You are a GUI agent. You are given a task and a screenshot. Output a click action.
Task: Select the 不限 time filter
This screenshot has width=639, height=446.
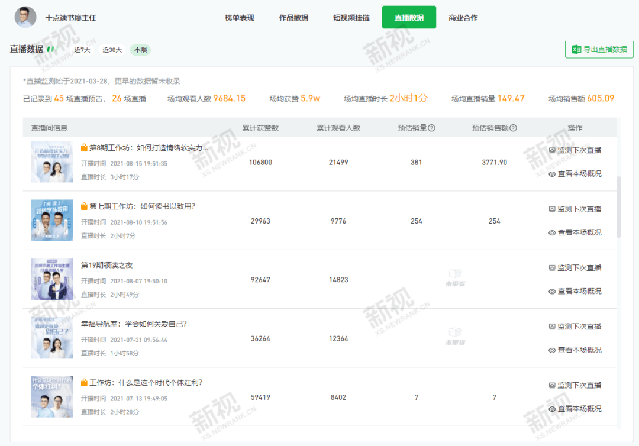pos(141,50)
